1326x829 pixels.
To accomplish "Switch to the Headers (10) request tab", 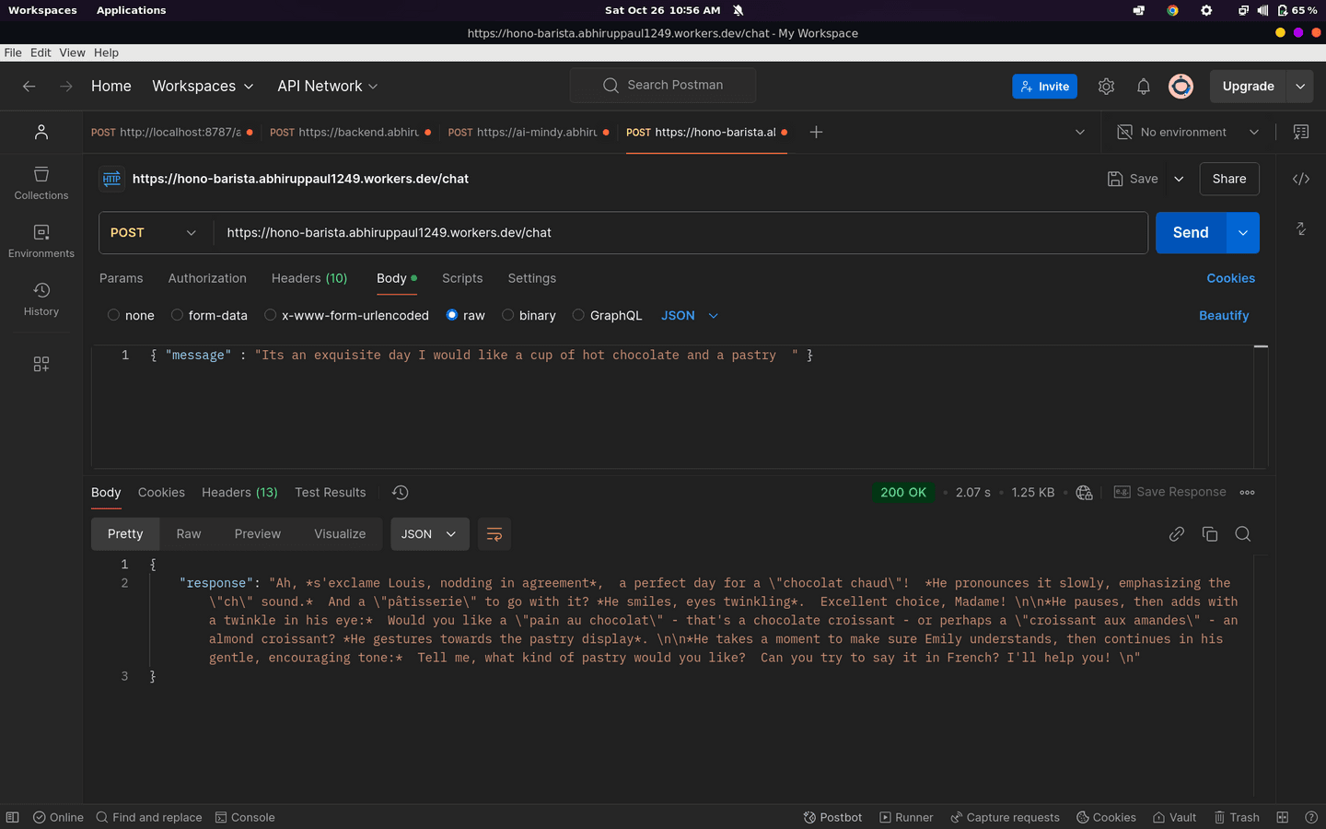I will (x=309, y=278).
